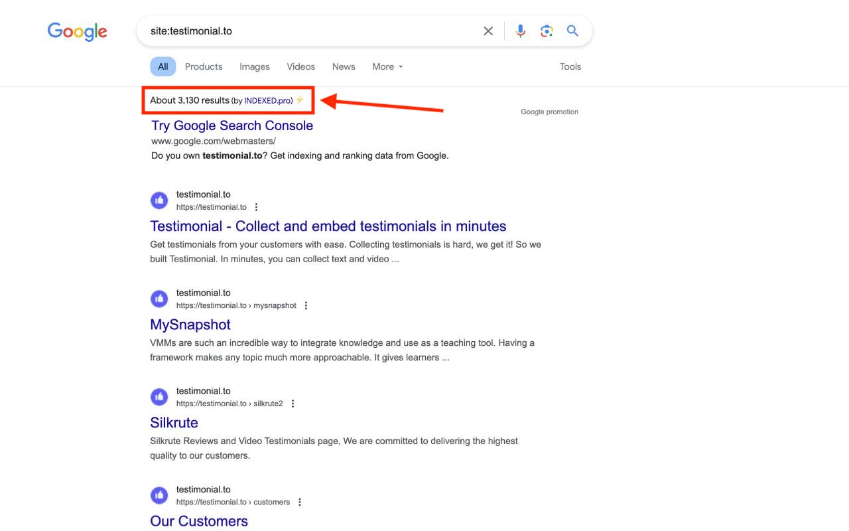Click snippet starting 'Get testimonials from your customers'
The image size is (849, 531).
click(346, 252)
